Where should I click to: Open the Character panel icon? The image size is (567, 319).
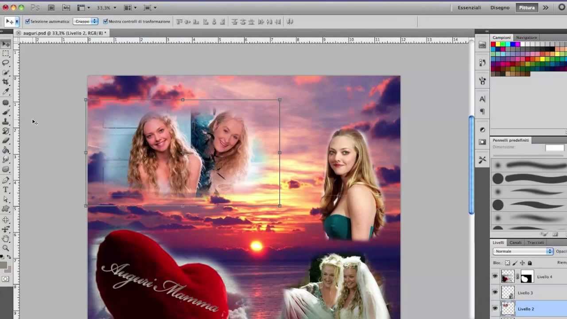(482, 99)
